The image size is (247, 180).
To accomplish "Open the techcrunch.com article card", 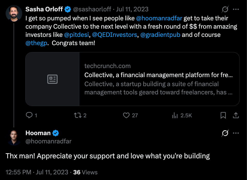I will (x=132, y=79).
